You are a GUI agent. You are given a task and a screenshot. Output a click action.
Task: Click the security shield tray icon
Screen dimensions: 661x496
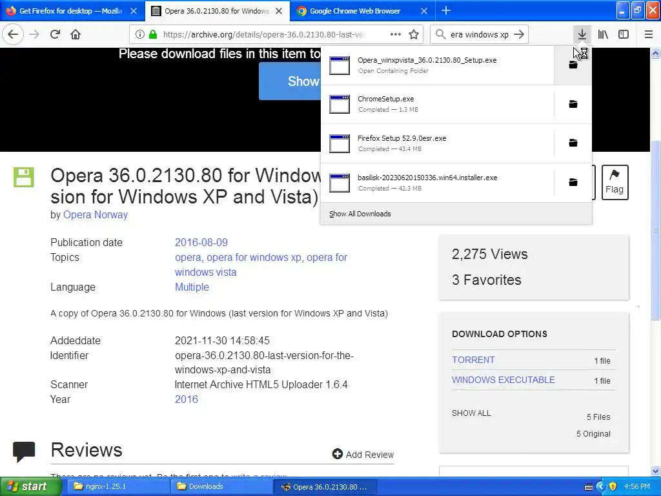(613, 487)
